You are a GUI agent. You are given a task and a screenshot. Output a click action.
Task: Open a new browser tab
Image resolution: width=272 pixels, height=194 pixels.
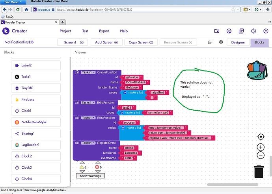[62, 22]
